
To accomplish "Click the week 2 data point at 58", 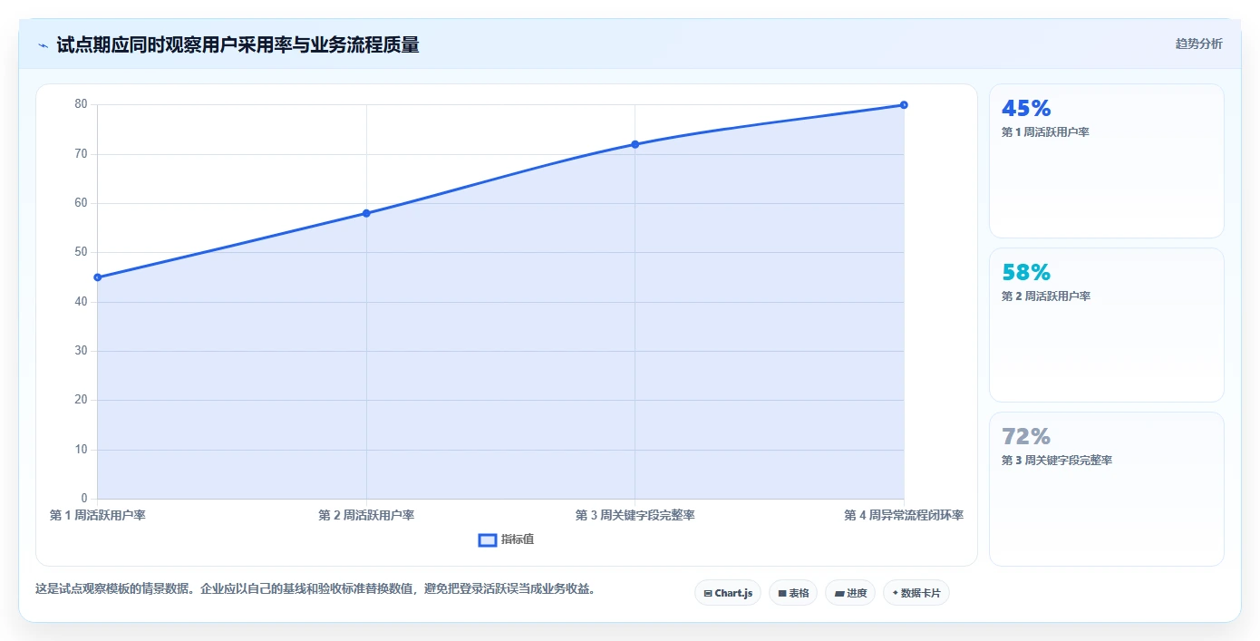I will point(366,213).
